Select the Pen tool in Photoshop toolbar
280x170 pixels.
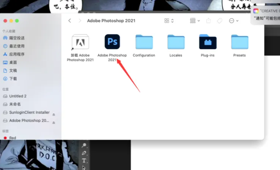coord(84,153)
